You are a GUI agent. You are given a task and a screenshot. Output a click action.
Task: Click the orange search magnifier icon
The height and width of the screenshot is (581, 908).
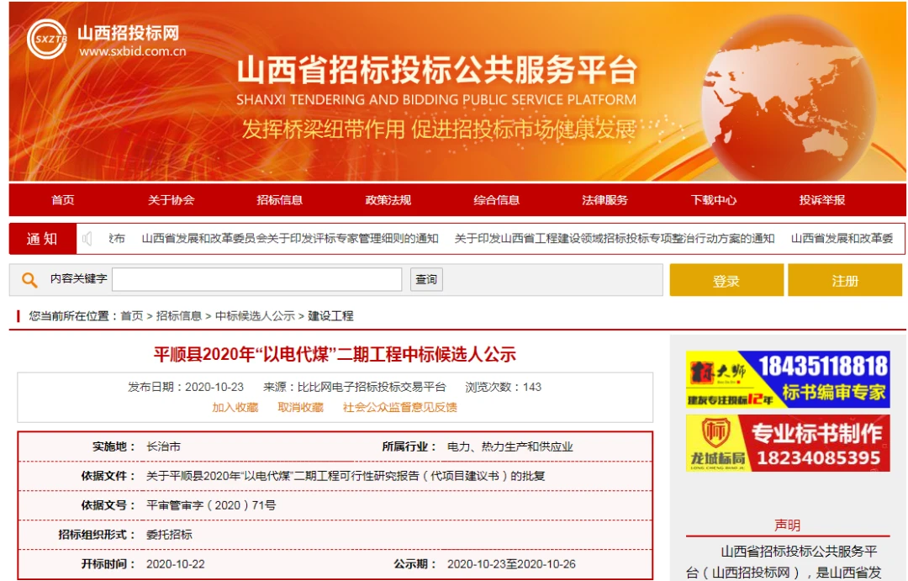[x=29, y=280]
